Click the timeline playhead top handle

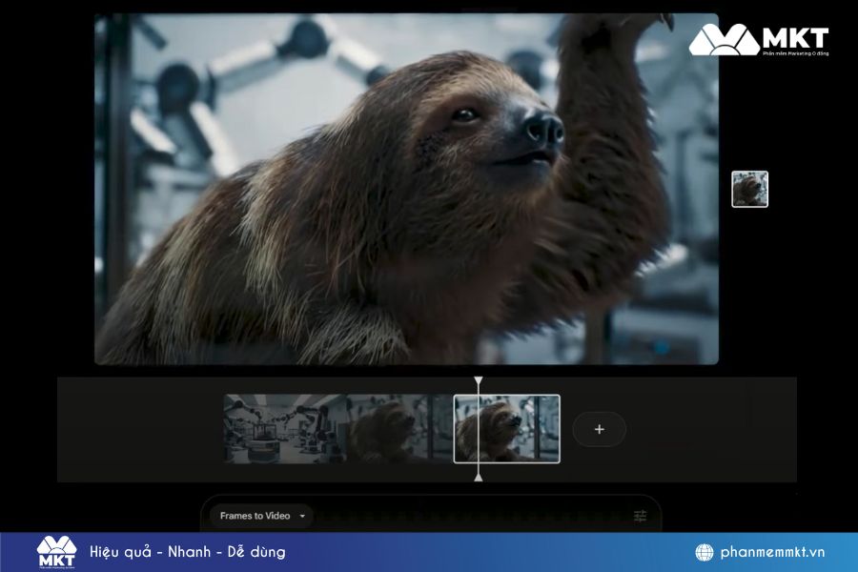coord(479,381)
